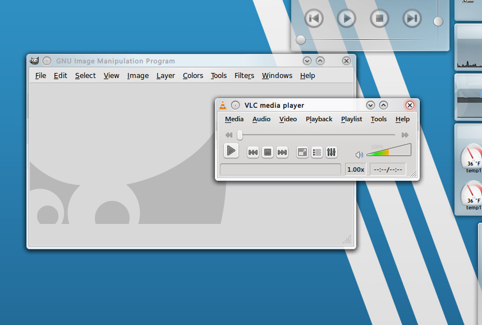Screen dimensions: 482x325
Task: Open GIMP's Tools menu
Action: click(x=219, y=76)
